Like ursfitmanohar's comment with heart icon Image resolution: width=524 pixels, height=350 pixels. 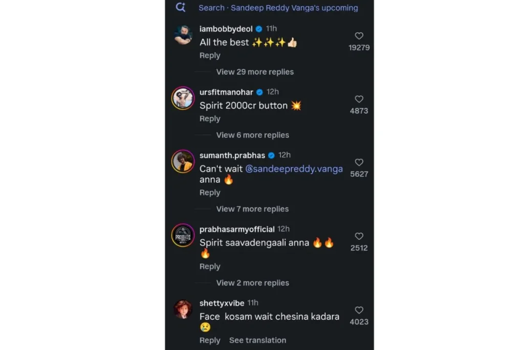359,99
